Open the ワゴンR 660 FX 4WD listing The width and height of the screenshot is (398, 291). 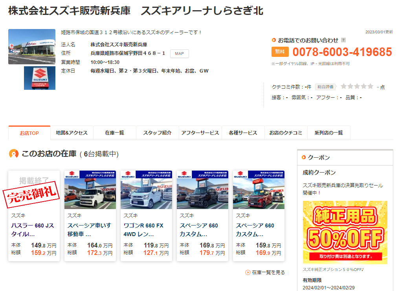144,230
